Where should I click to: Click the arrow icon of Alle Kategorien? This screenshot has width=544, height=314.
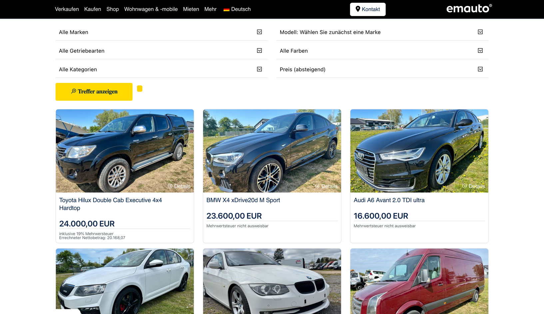[x=260, y=69]
